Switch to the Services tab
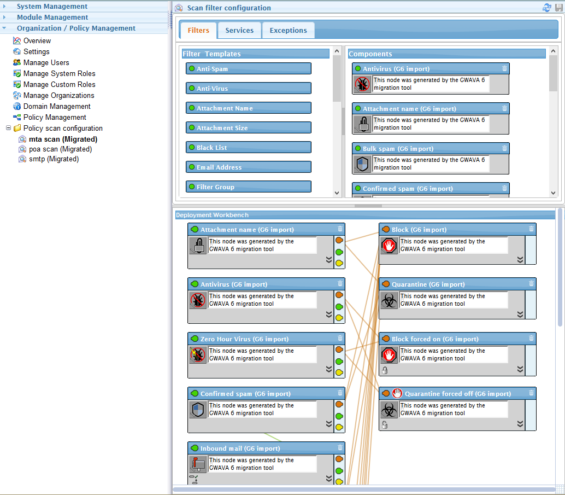 coord(239,30)
